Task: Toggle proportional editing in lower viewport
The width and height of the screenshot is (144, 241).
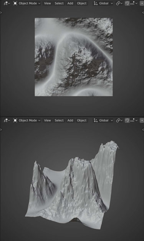Action: coord(142,120)
